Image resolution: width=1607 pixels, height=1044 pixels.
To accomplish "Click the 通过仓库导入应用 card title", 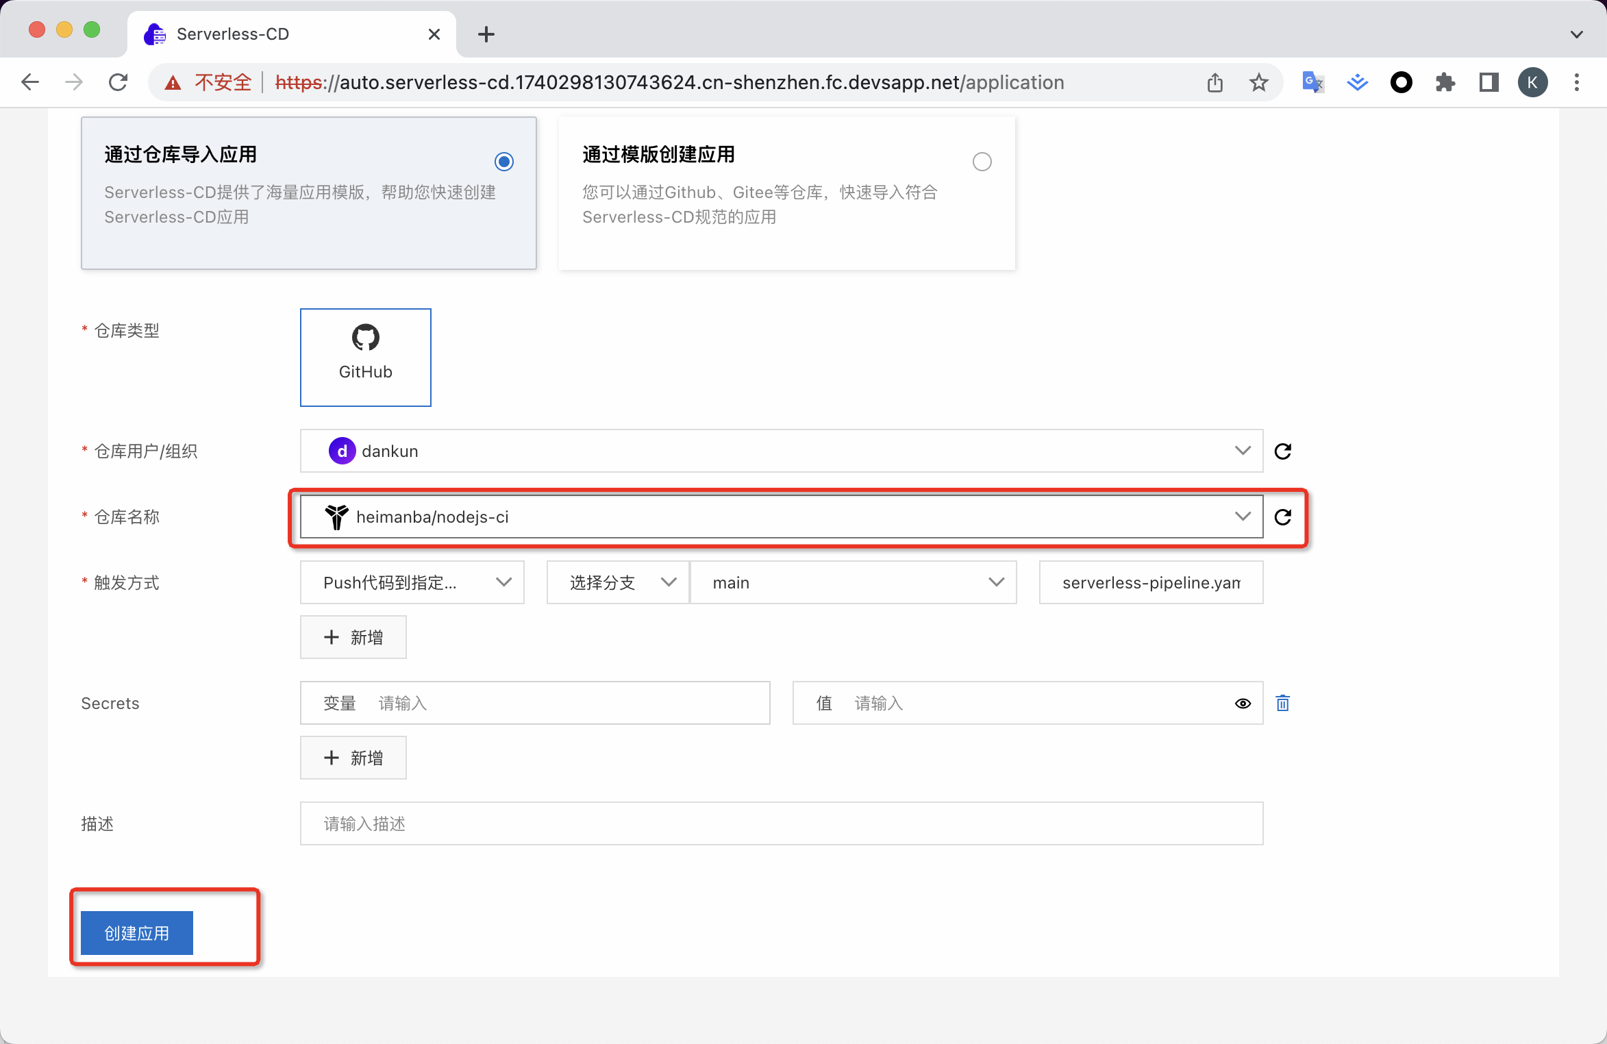I will tap(180, 155).
